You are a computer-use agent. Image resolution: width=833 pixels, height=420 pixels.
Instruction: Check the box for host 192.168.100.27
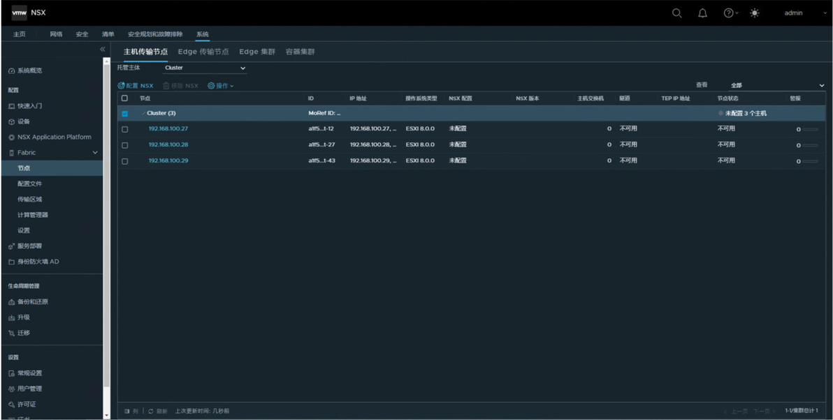point(125,129)
